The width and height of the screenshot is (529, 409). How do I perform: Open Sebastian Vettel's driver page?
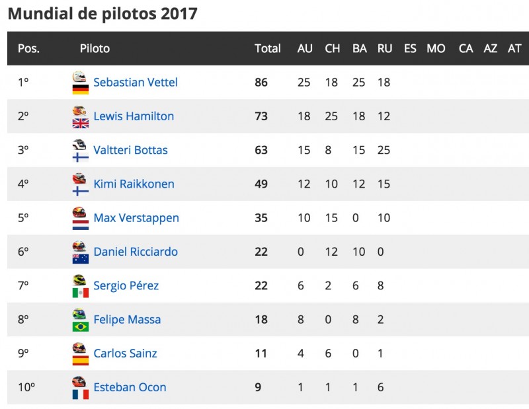pos(136,83)
